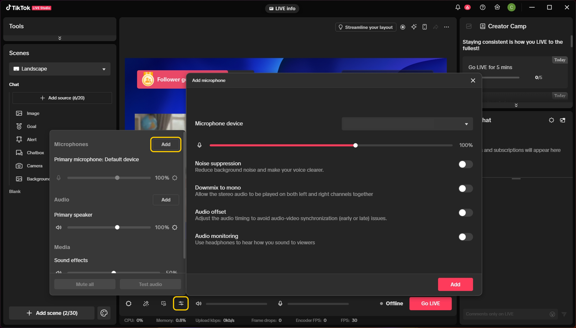Open the LIVE info tab
Screen dimensions: 576x328
point(282,9)
